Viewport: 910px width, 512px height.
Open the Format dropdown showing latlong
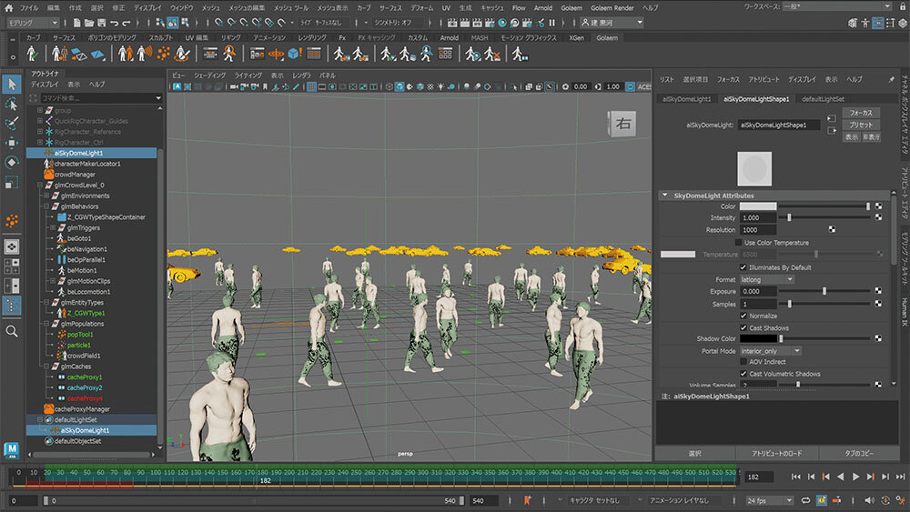767,279
